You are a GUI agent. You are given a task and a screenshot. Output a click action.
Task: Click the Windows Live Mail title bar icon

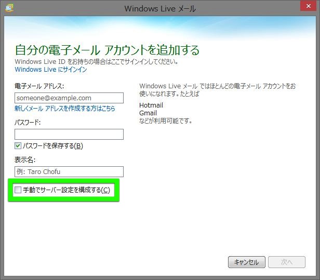[x=9, y=8]
